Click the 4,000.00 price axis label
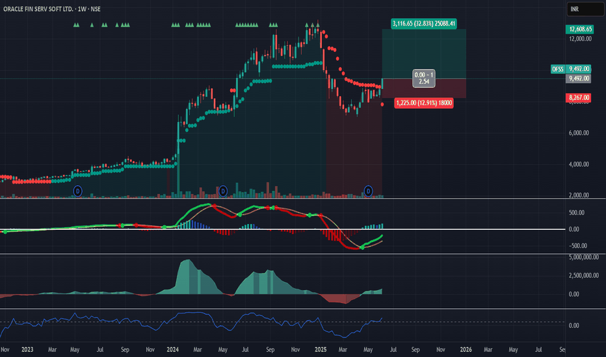Image resolution: width=606 pixels, height=357 pixels. 579,164
